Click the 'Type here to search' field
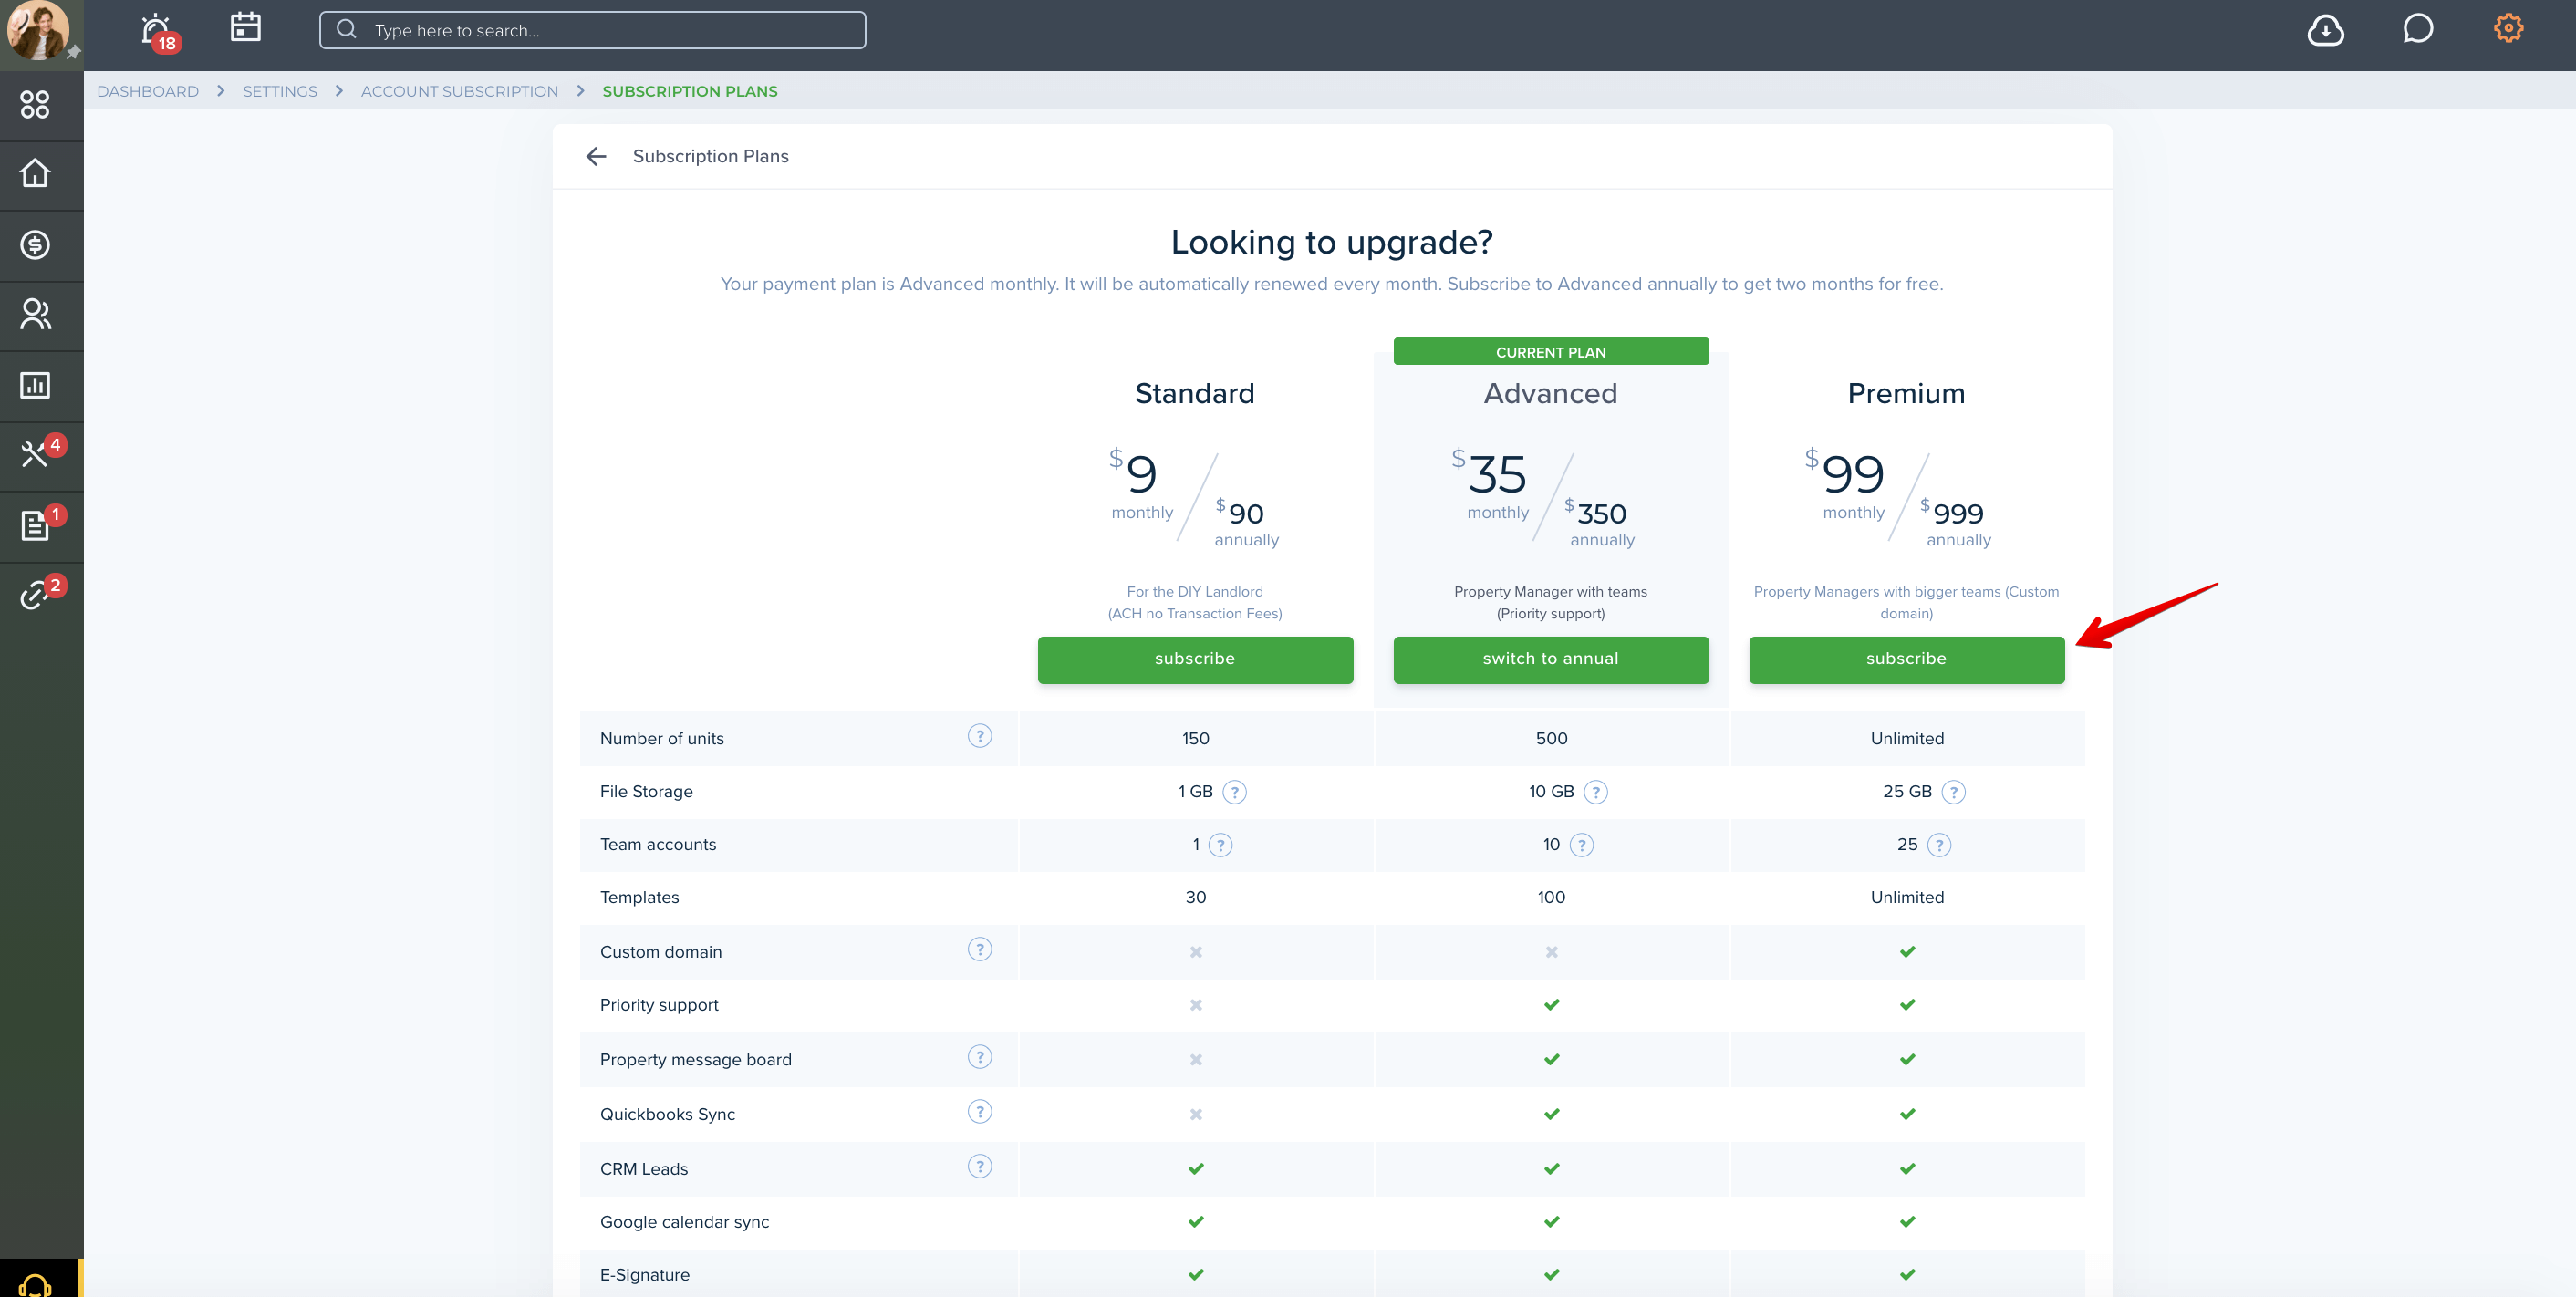The width and height of the screenshot is (2576, 1297). pos(592,30)
